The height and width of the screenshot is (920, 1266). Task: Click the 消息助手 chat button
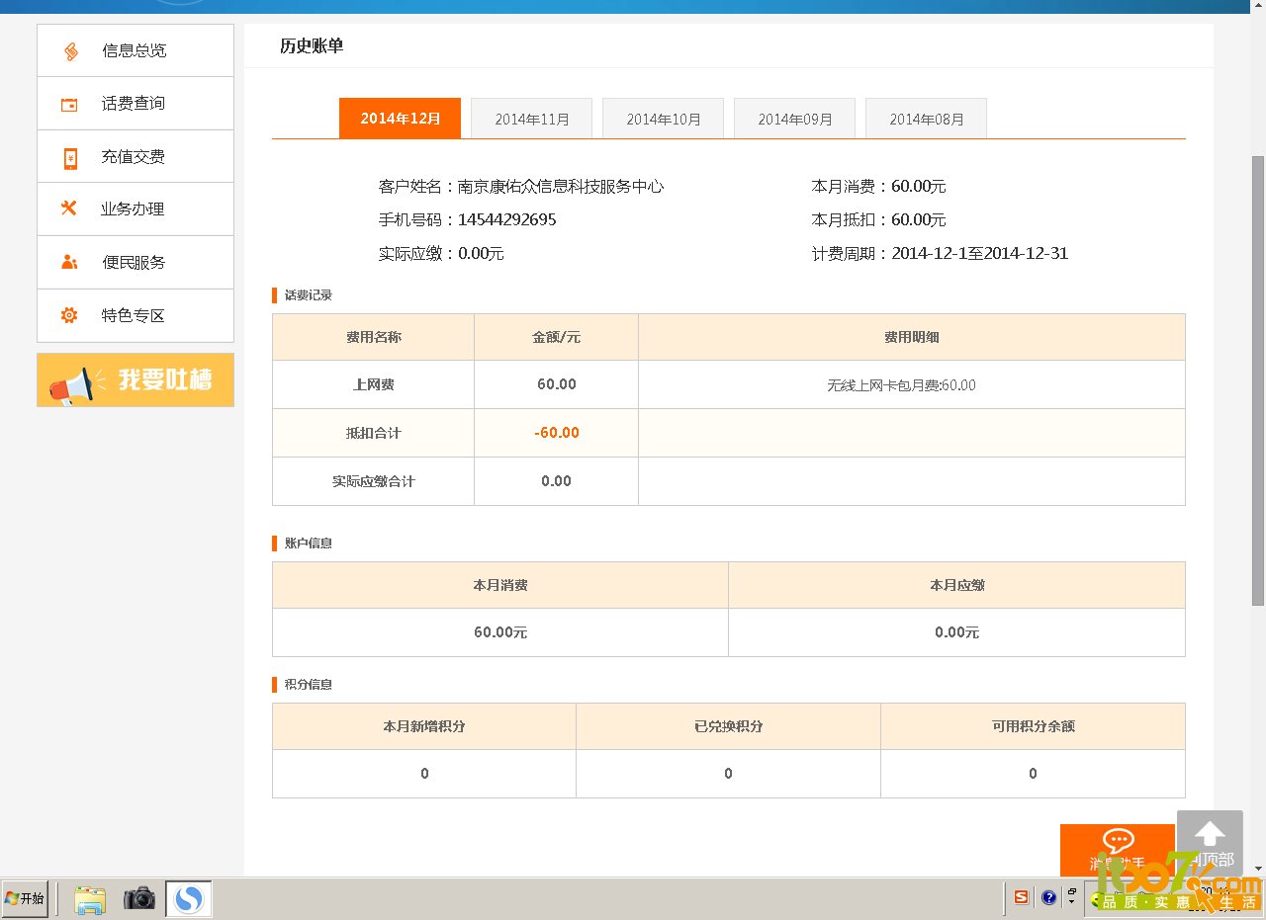tap(1118, 850)
